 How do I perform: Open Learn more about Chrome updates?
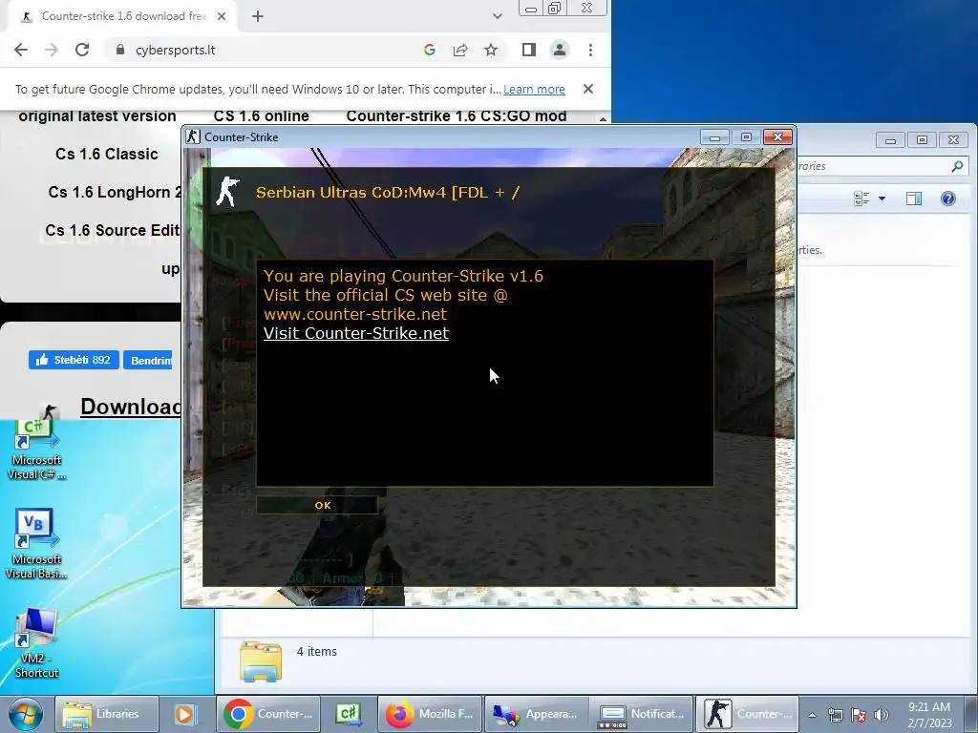(x=534, y=89)
